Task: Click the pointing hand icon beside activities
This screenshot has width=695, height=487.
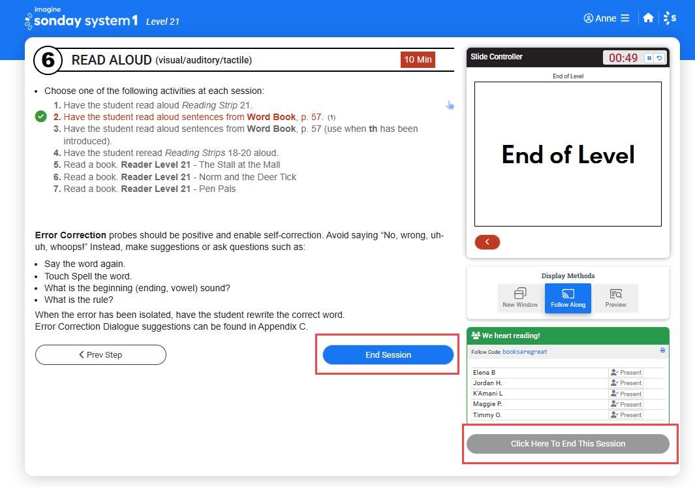Action: [x=450, y=105]
